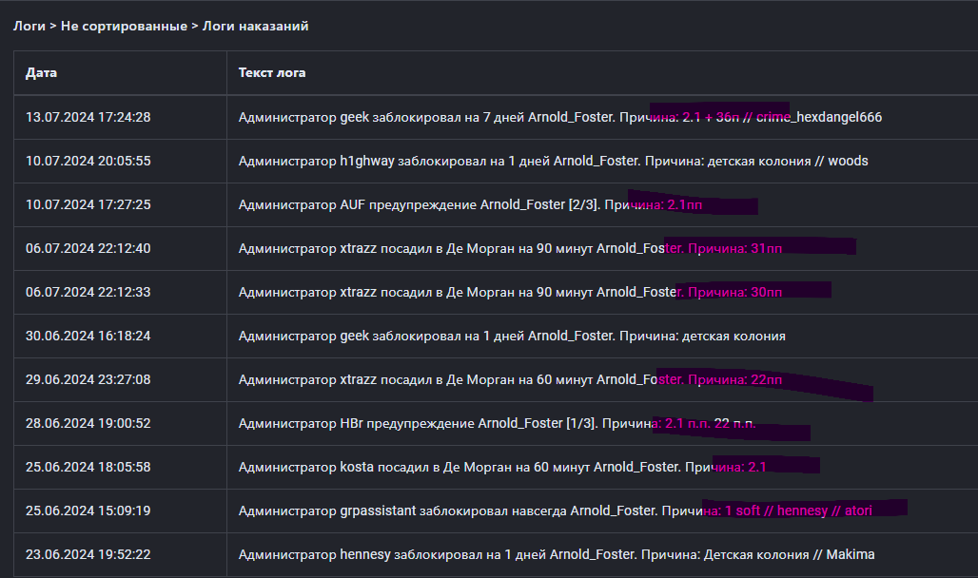Click the "Текст лога" column header
978x578 pixels.
[x=272, y=72]
